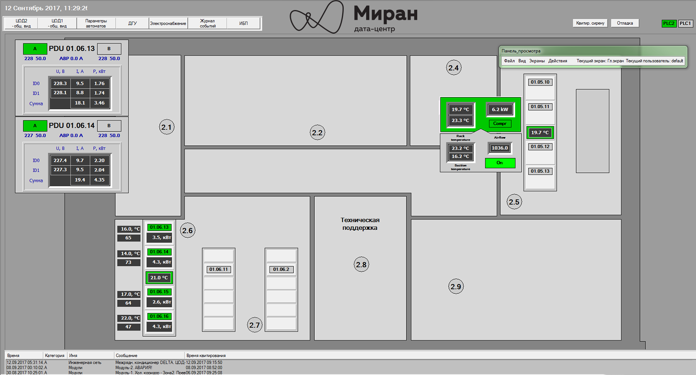Toggle input B of PDU 01.06.14
The height and width of the screenshot is (375, 696).
tap(109, 126)
